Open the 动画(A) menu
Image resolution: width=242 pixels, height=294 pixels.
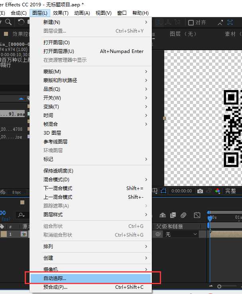(x=82, y=13)
